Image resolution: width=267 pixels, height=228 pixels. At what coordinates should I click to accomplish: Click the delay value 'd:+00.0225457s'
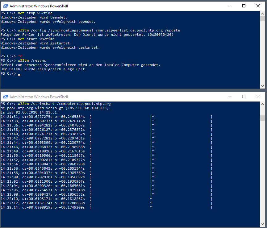[37, 190]
